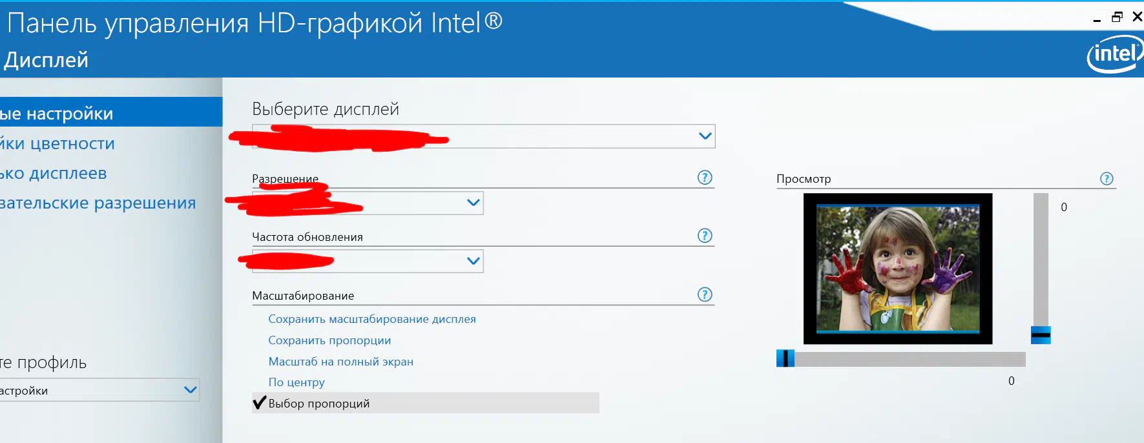The image size is (1144, 443).
Task: Select По центру scaling option
Action: 296,382
